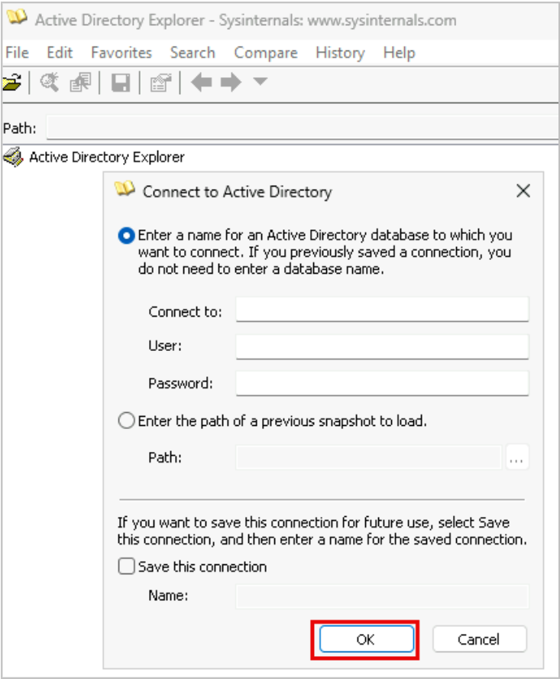
Task: Open the Compare menu
Action: [265, 53]
